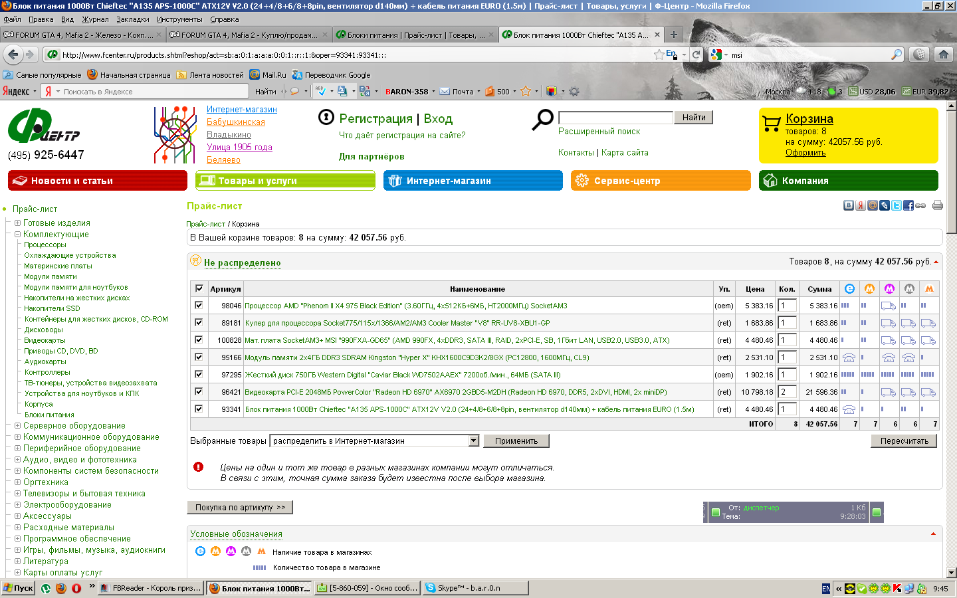Uncheck the Chieftec A135 APS-1000C row
The height and width of the screenshot is (598, 957).
(x=199, y=409)
